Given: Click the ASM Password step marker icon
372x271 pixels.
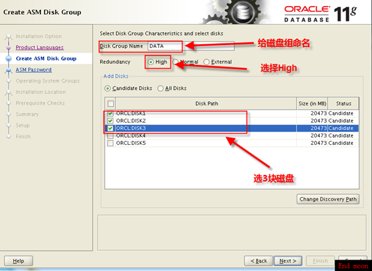Looking at the screenshot, I should pos(9,70).
